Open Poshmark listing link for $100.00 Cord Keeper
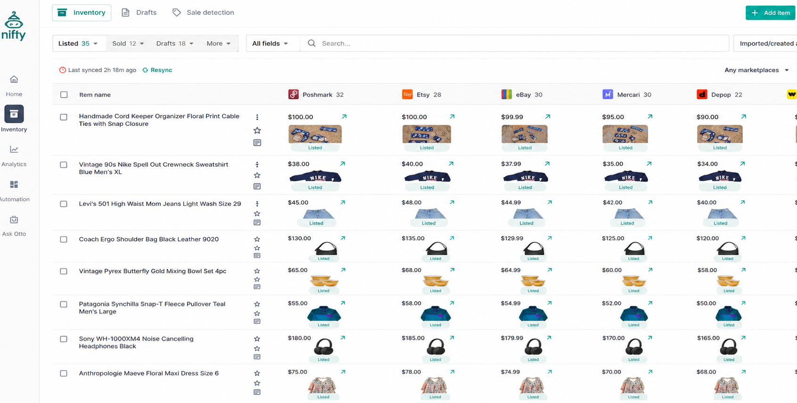The image size is (797, 403). 344,116
